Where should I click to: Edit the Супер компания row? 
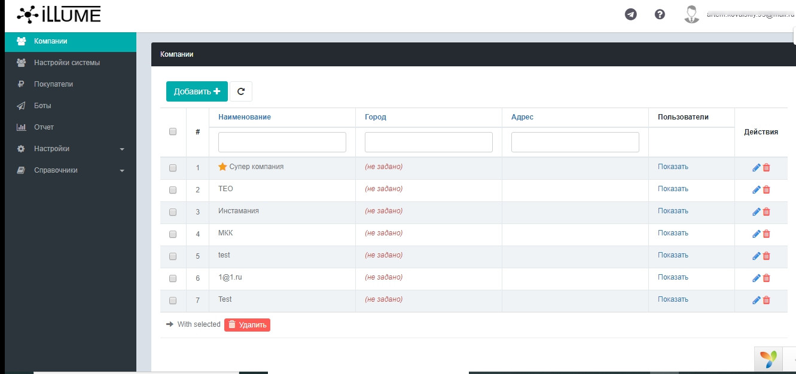coord(756,168)
